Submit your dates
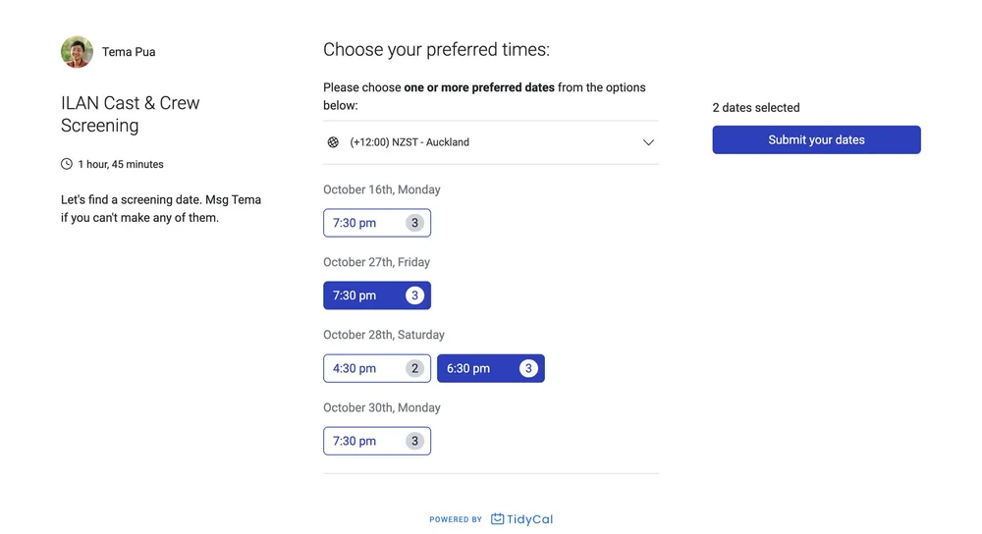The width and height of the screenshot is (982, 534). pos(816,139)
